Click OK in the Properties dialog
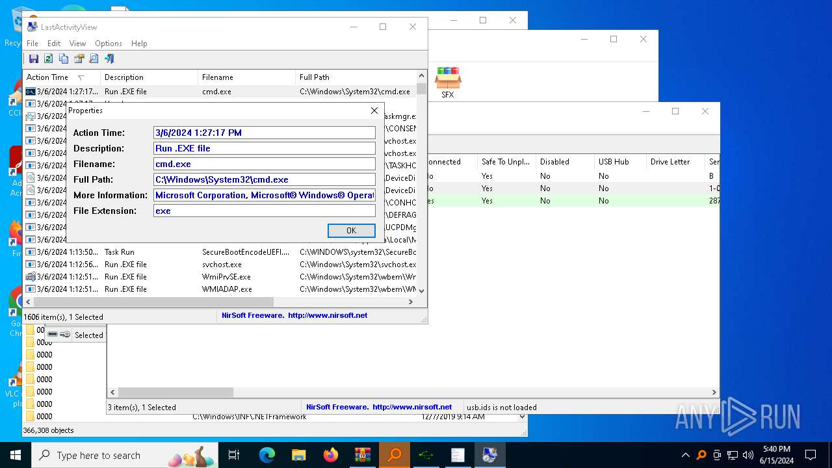 (x=351, y=231)
